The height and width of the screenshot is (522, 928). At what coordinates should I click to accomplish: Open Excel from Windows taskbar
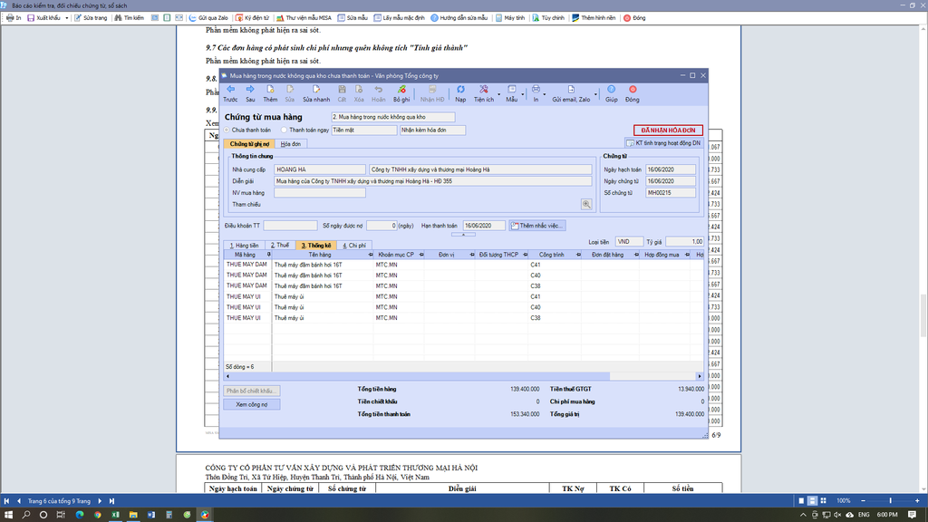pyautogui.click(x=115, y=515)
